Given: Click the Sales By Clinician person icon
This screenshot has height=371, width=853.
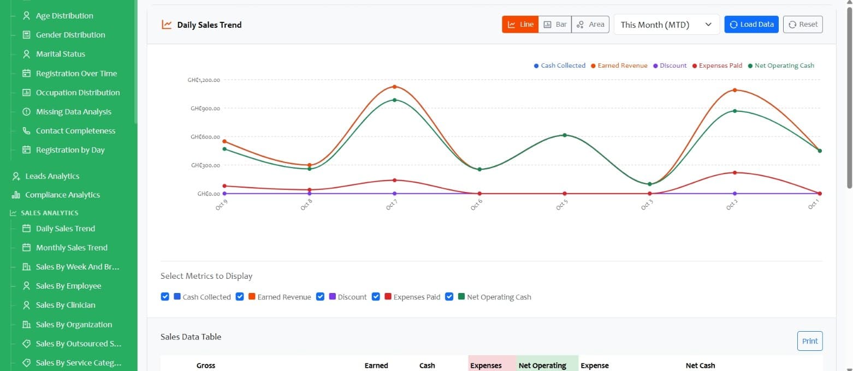Looking at the screenshot, I should 26,305.
